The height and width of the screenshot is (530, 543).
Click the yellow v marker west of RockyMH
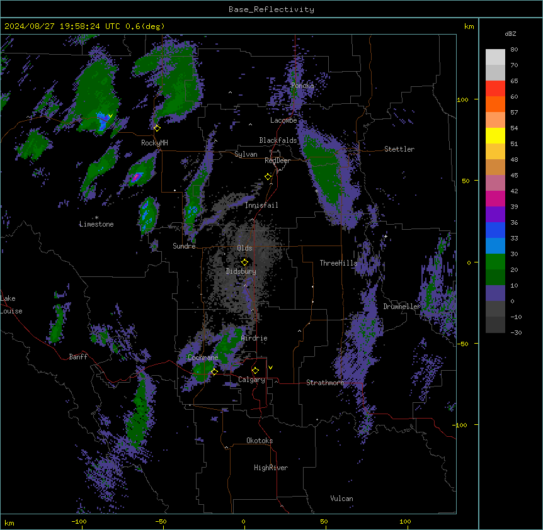[110, 116]
